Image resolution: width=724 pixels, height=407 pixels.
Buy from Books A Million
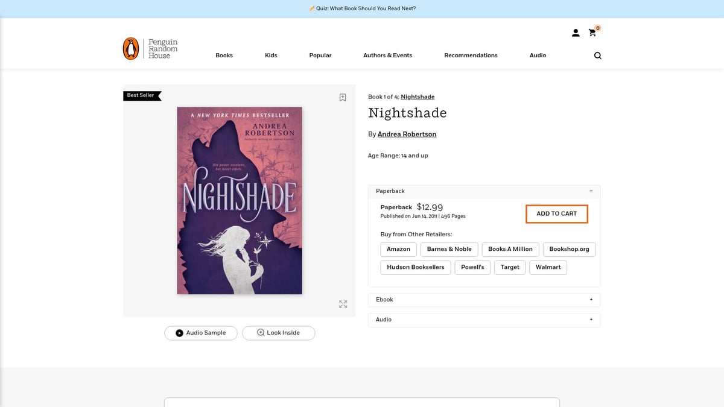[510, 249]
